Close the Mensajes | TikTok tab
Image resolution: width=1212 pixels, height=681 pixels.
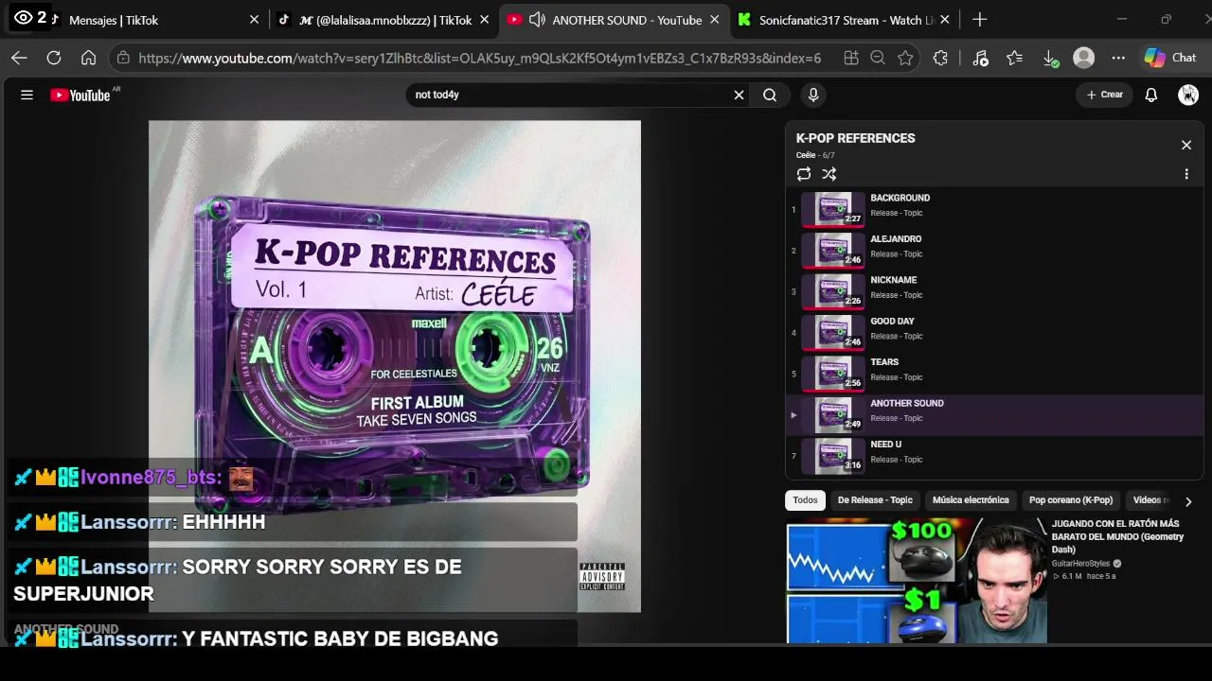254,19
